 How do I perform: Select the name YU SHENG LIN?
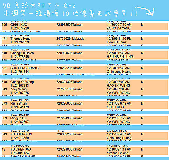(21, 134)
